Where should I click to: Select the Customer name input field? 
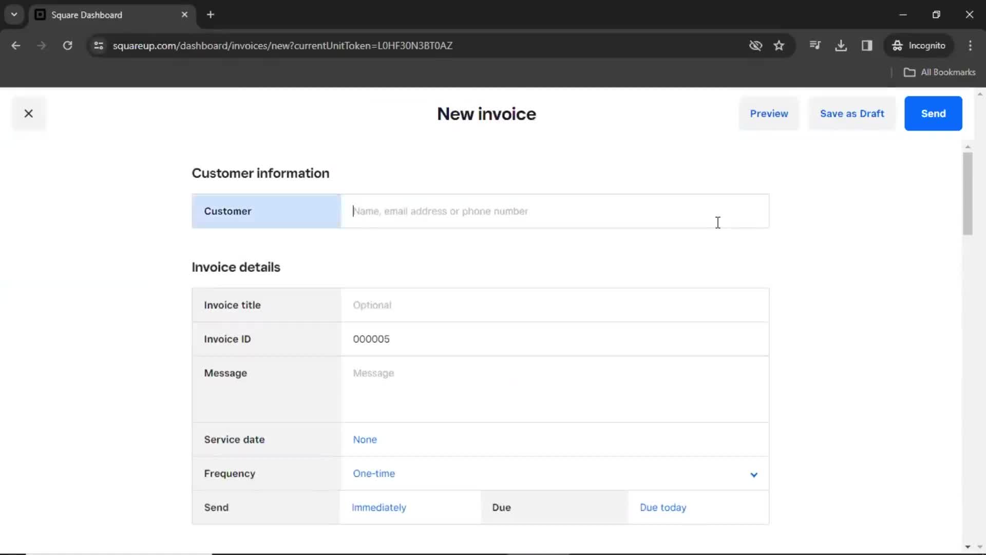tap(555, 211)
